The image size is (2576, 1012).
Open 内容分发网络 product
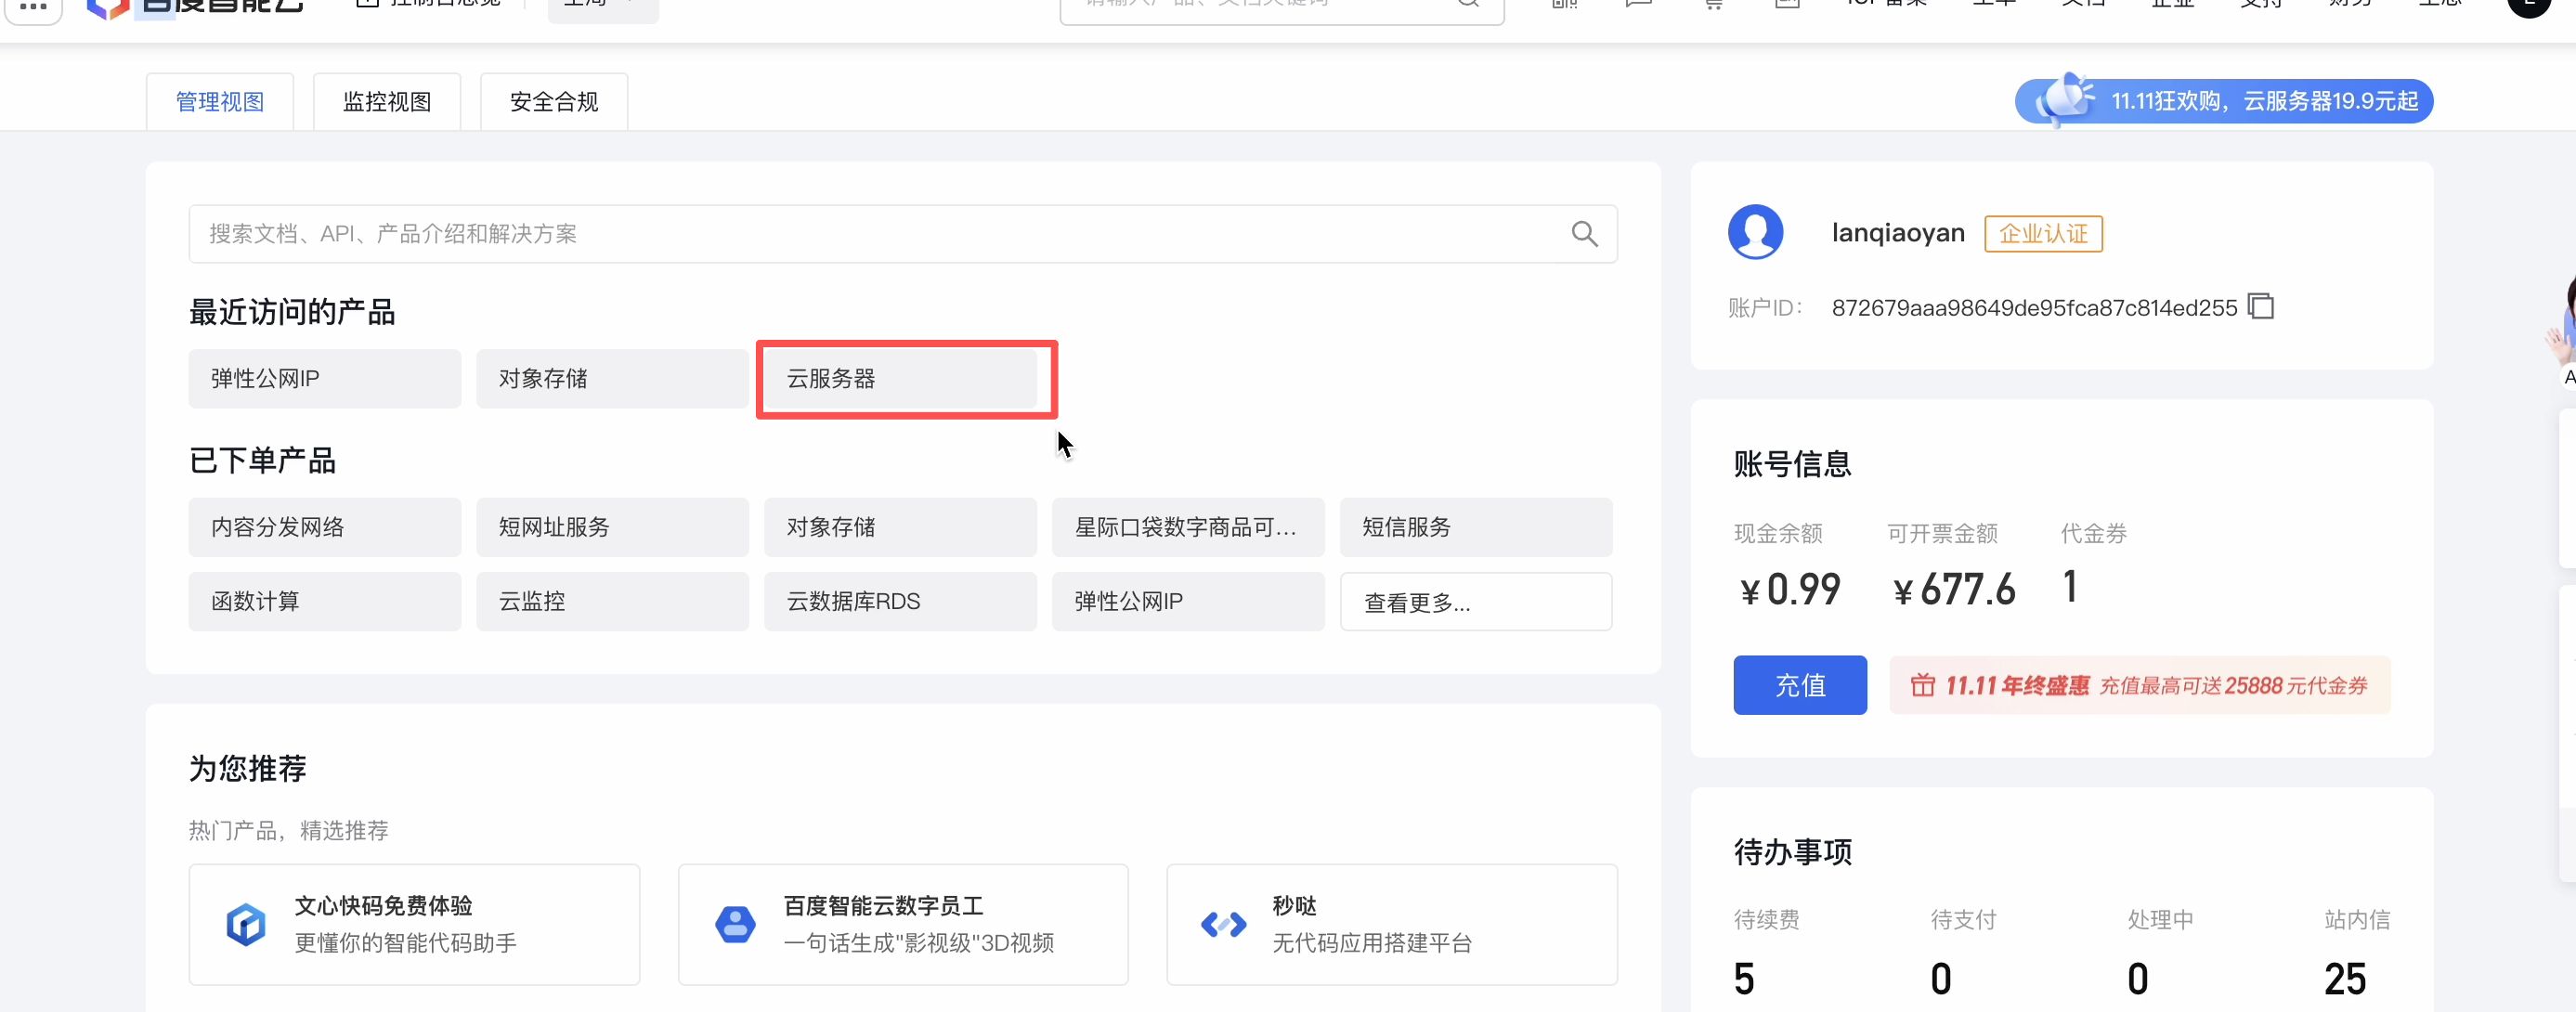[324, 527]
